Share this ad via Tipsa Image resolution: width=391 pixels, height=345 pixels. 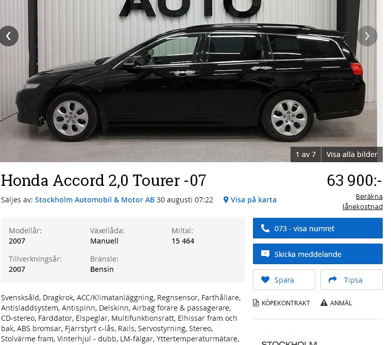point(352,280)
